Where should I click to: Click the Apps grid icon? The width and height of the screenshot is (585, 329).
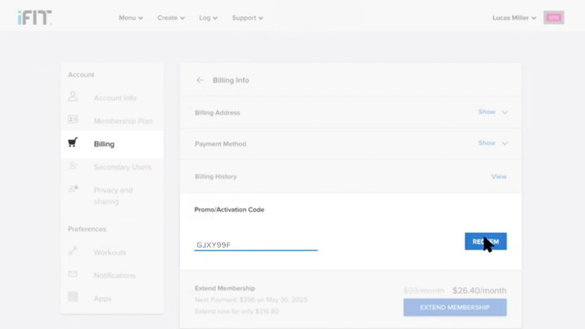click(x=73, y=298)
